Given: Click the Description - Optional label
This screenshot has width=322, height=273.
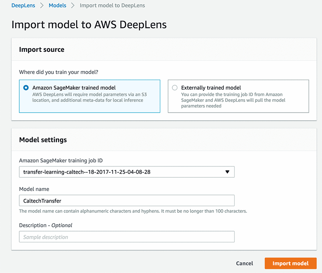Looking at the screenshot, I should [45, 225].
